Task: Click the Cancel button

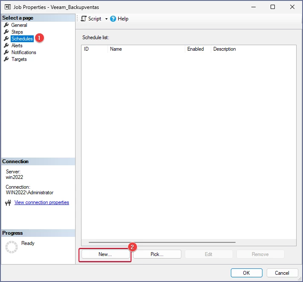Action: (x=282, y=273)
